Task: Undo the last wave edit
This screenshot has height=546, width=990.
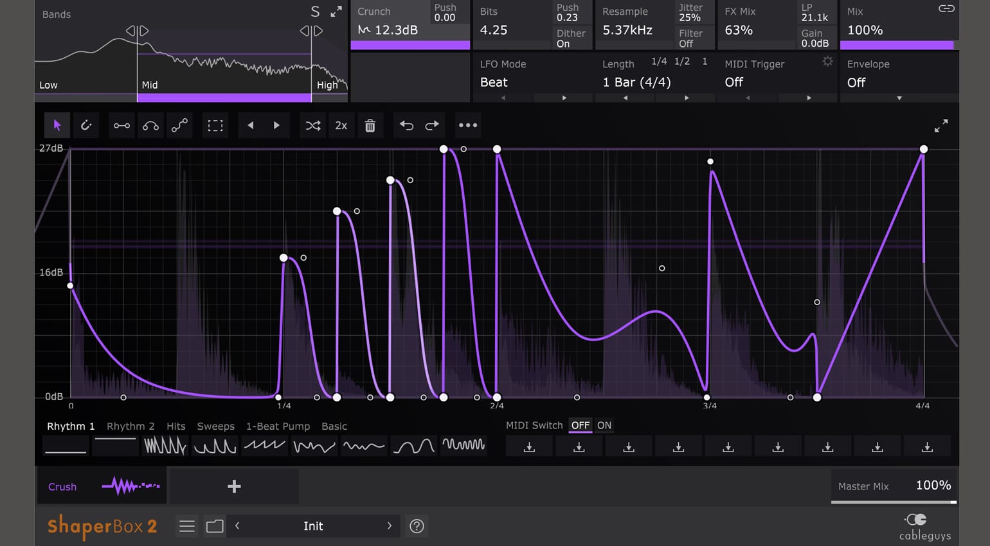Action: pos(406,125)
